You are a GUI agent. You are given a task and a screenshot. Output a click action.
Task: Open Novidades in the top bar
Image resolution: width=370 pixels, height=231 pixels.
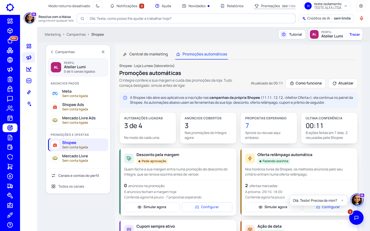[196, 6]
